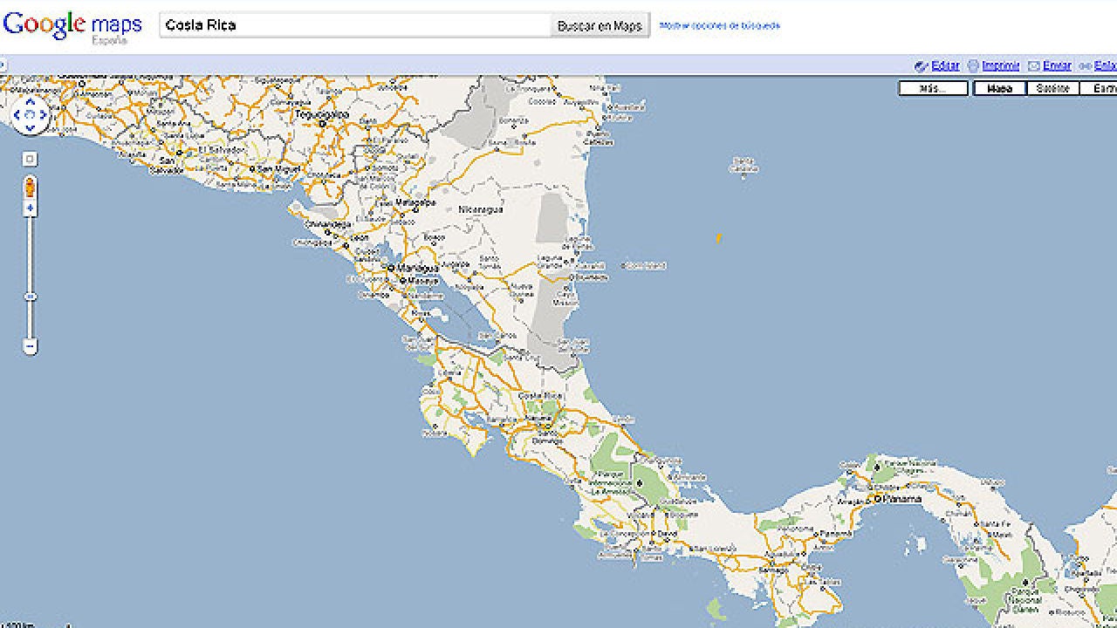
Task: Zoom in using the plus icon
Action: tap(31, 206)
